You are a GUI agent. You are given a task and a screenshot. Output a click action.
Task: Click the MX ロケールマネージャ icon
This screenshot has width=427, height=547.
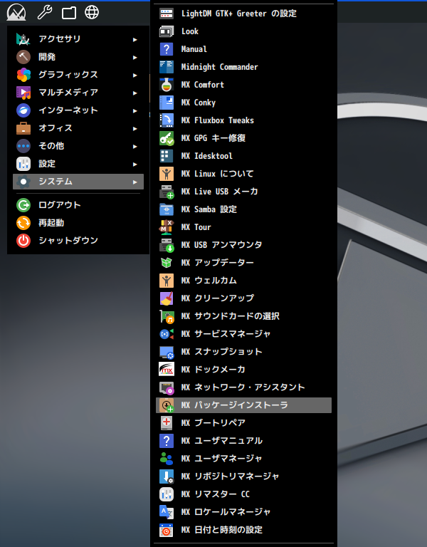167,512
